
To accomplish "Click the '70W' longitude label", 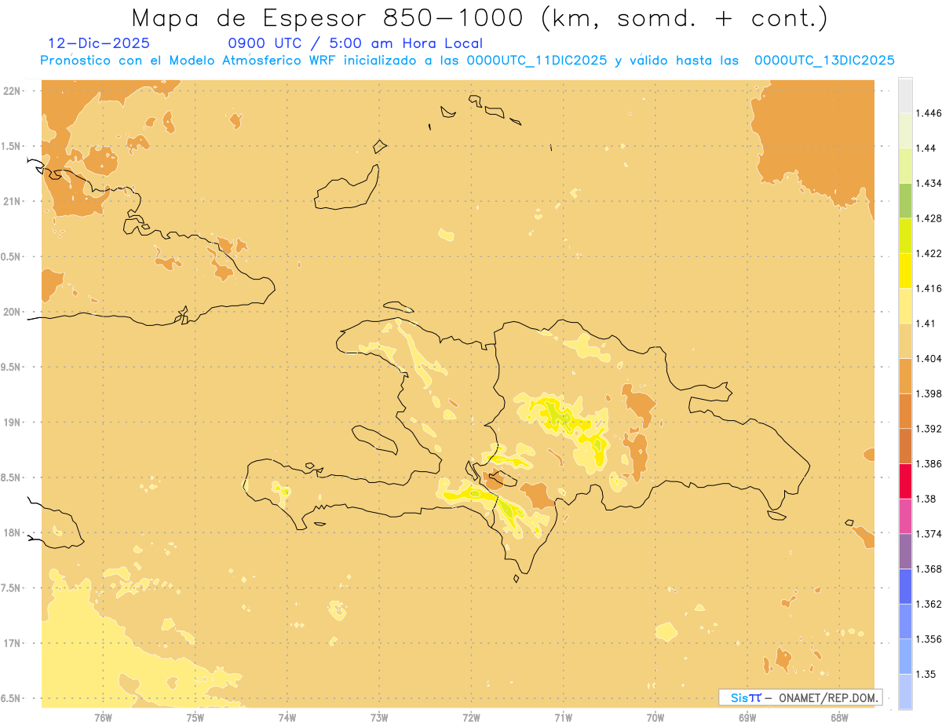I will click(x=655, y=718).
